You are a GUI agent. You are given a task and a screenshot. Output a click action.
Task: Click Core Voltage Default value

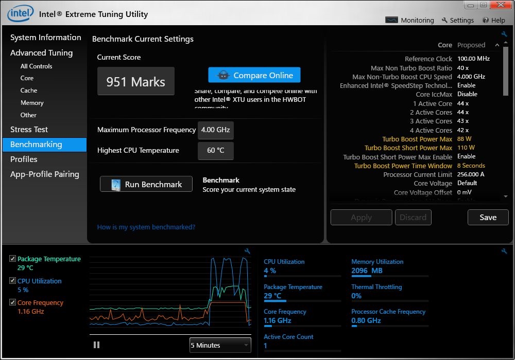(x=467, y=183)
